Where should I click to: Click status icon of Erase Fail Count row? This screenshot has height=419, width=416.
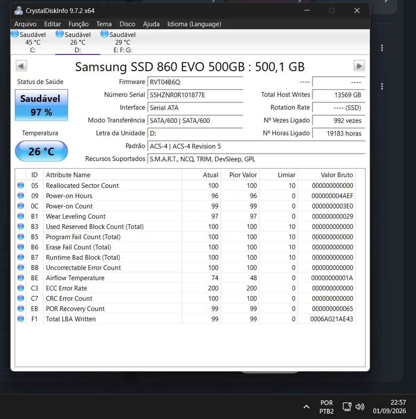point(21,247)
